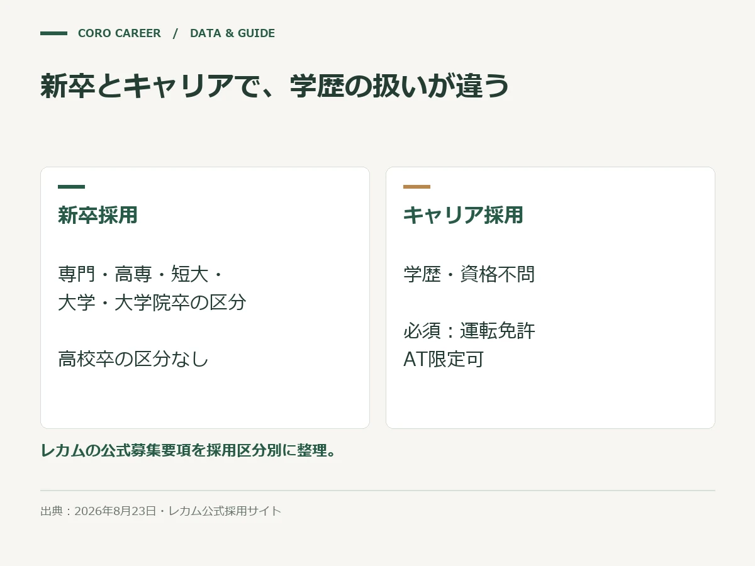Screen dimensions: 755x566
Task: Click the DATA & GUIDE header label
Action: [232, 33]
